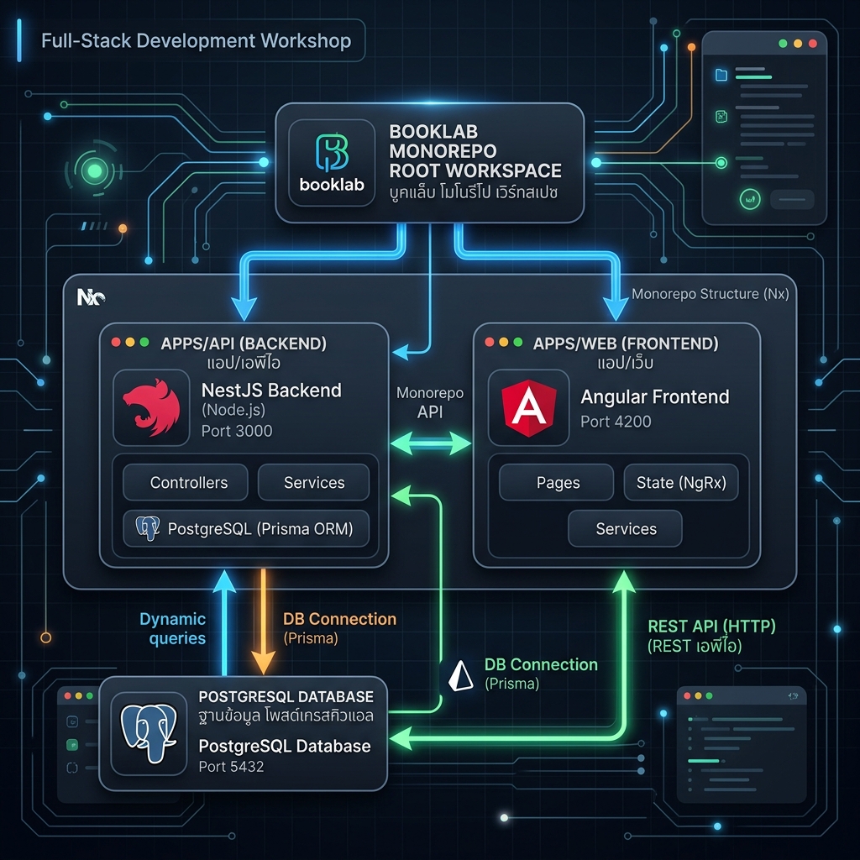860x860 pixels.
Task: Click the large PostgreSQL elephant logo
Action: pyautogui.click(x=149, y=733)
